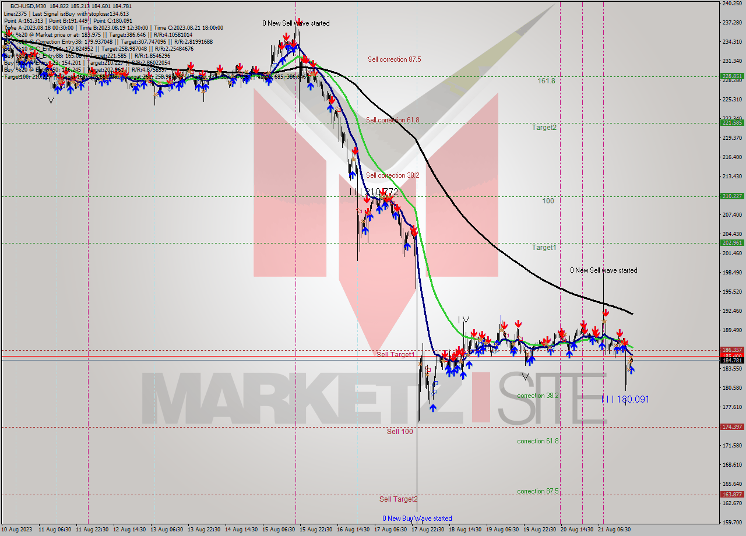Click the '20 Aug 14:30' time label
Viewport: 746px width, 536px height.
pos(576,530)
